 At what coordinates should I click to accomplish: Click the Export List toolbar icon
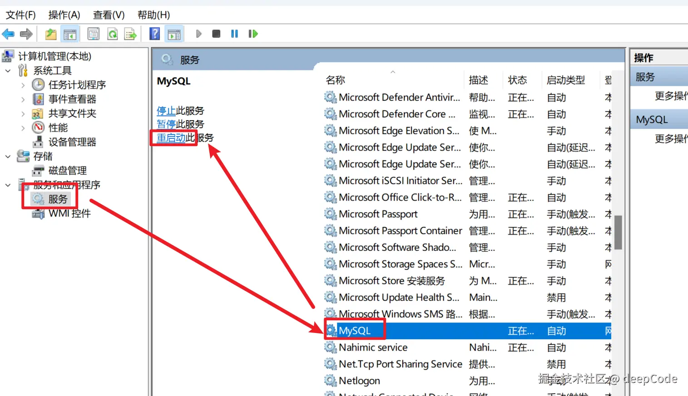(x=131, y=34)
